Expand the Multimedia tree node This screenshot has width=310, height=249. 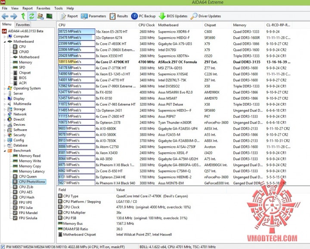[5, 104]
